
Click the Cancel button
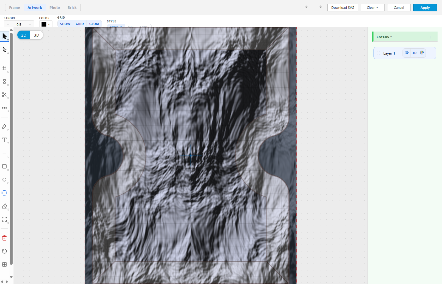coord(399,8)
